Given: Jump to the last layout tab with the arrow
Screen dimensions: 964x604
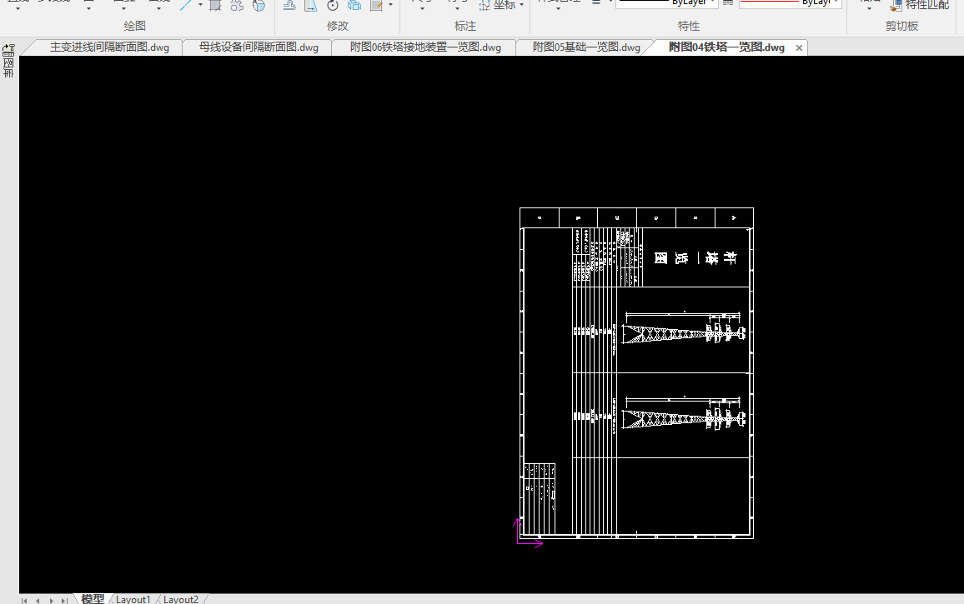Looking at the screenshot, I should (64, 601).
